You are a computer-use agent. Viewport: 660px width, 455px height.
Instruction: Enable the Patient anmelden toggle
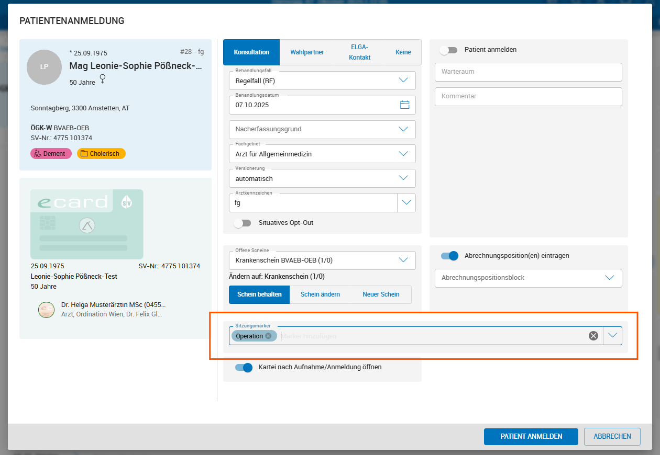point(448,50)
